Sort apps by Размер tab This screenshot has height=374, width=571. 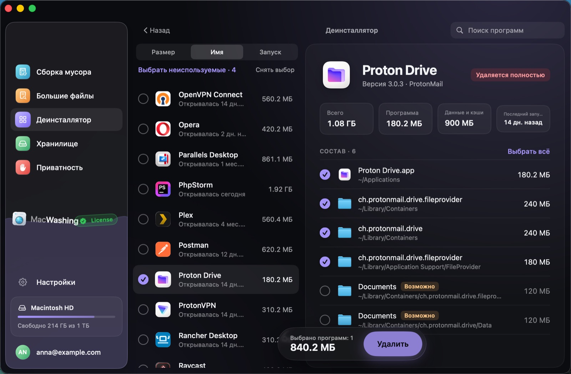coord(163,52)
